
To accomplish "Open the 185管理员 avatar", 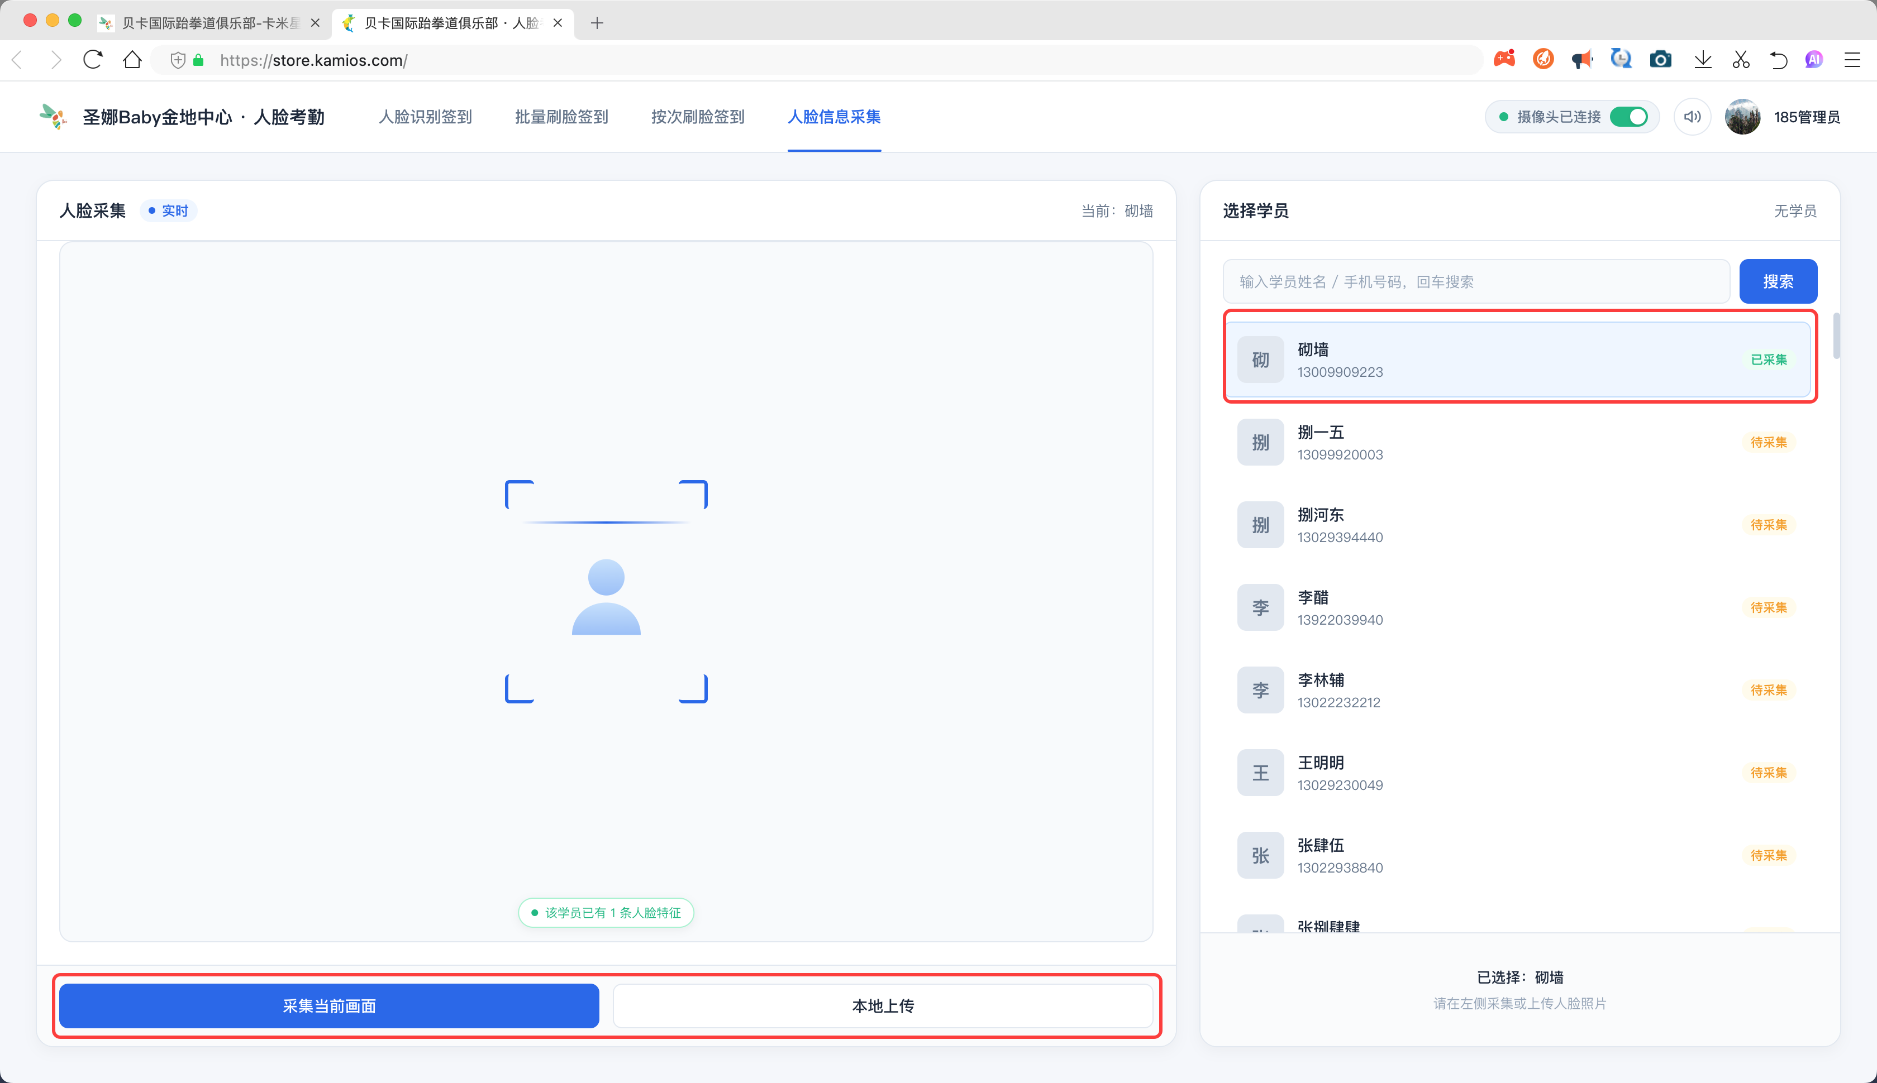I will click(x=1742, y=117).
